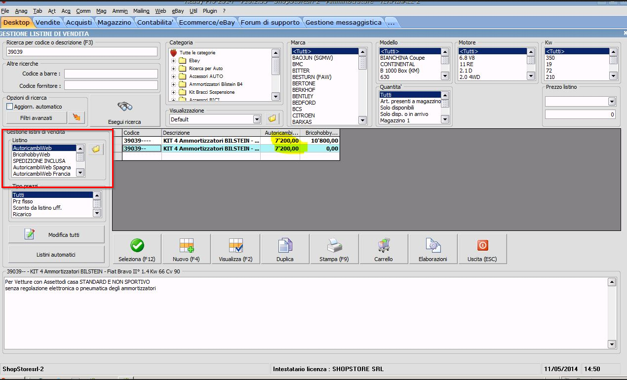Focus the Ricerca per codice search field
The height and width of the screenshot is (380, 627).
click(81, 51)
